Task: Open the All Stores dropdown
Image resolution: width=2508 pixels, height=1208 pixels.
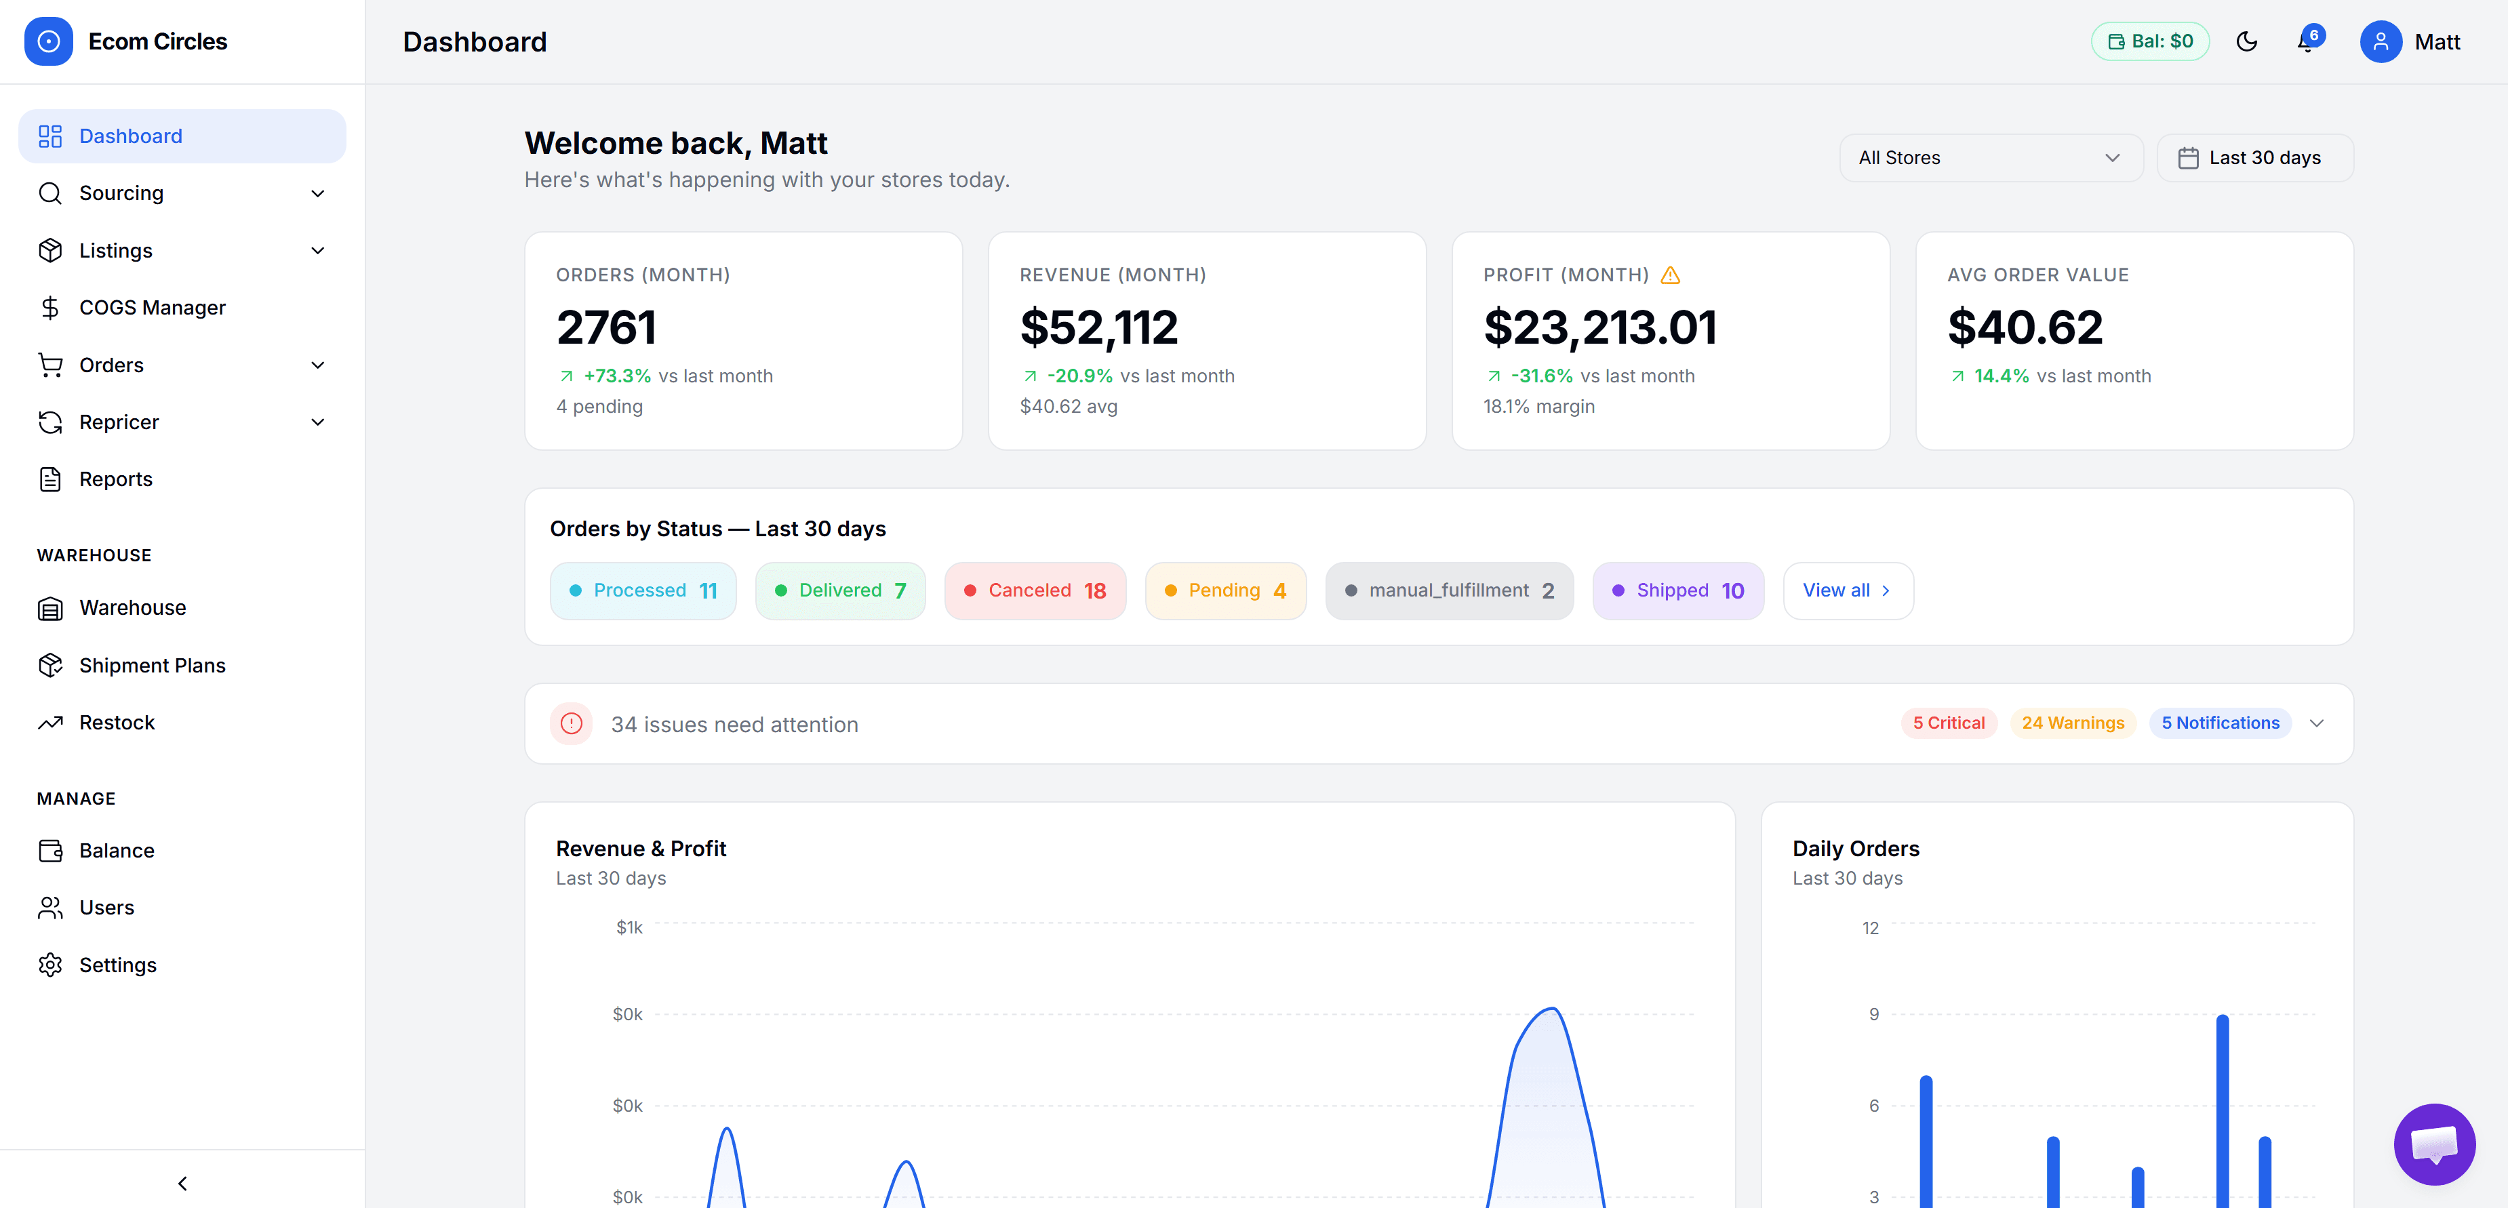Action: (1990, 157)
